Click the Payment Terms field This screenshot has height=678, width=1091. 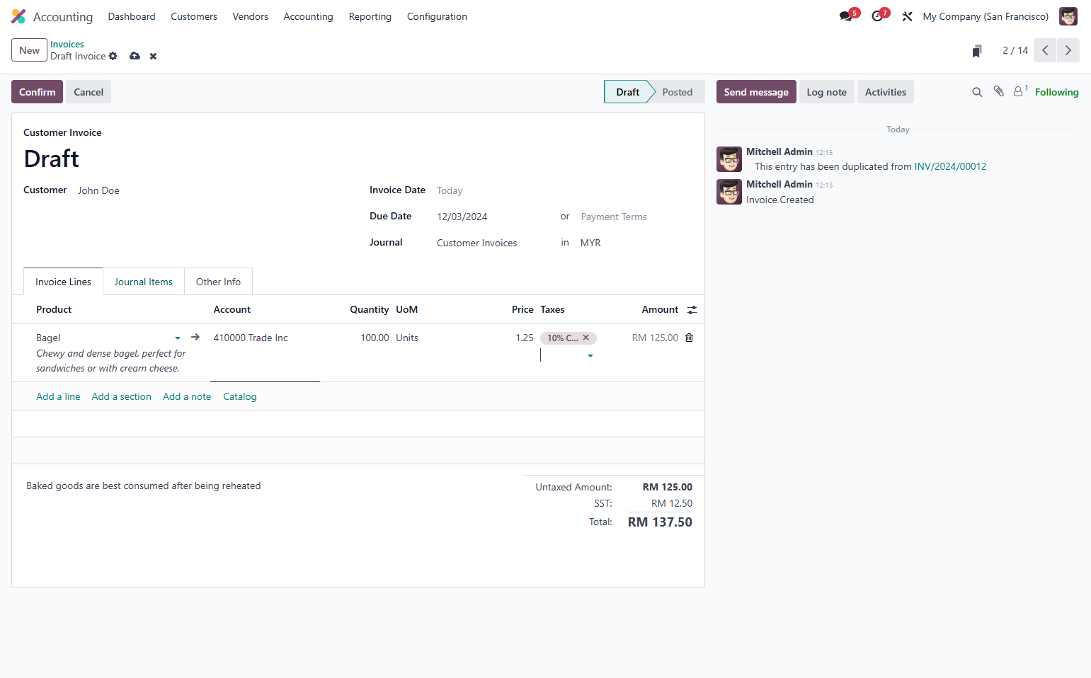pos(636,217)
